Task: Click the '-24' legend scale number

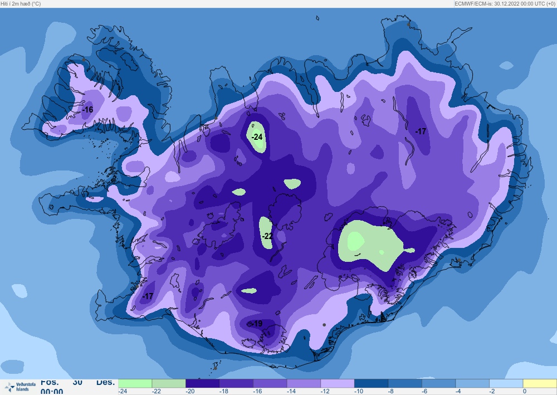Action: (x=123, y=392)
